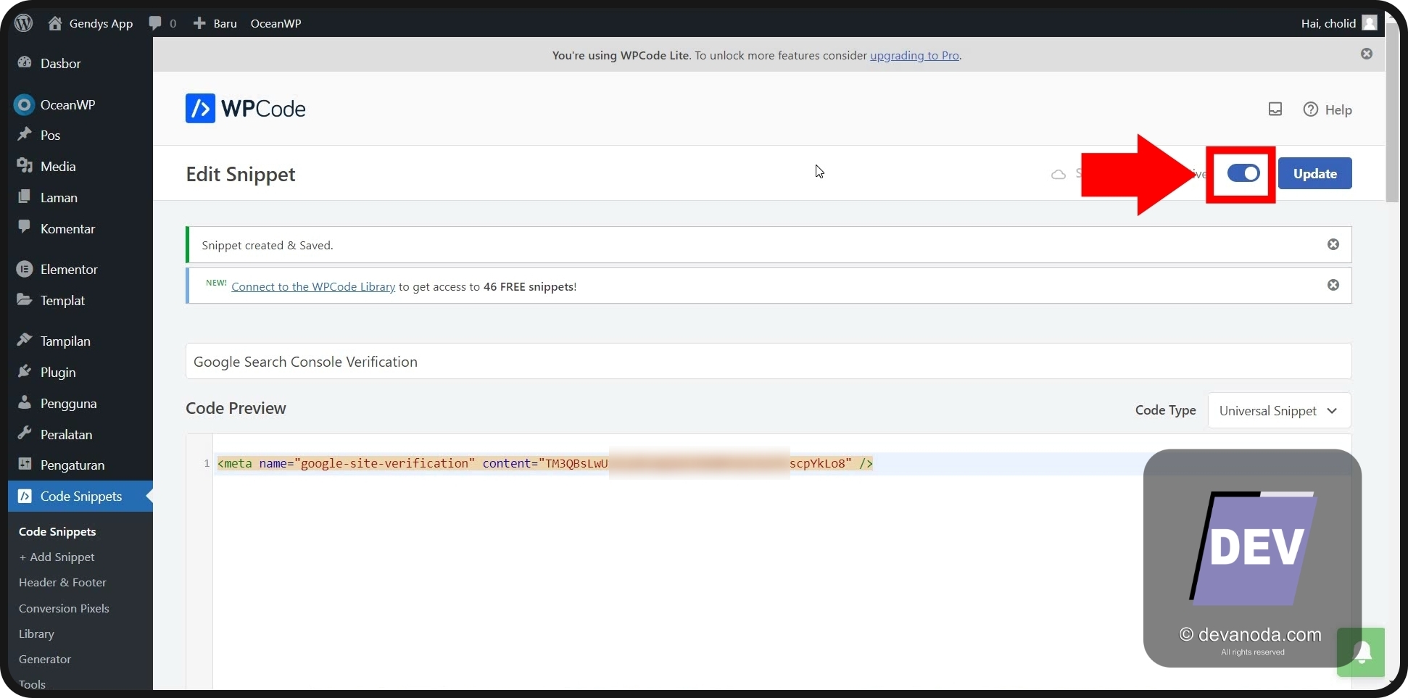The height and width of the screenshot is (698, 1408).
Task: Open Pos menu
Action: click(x=50, y=135)
